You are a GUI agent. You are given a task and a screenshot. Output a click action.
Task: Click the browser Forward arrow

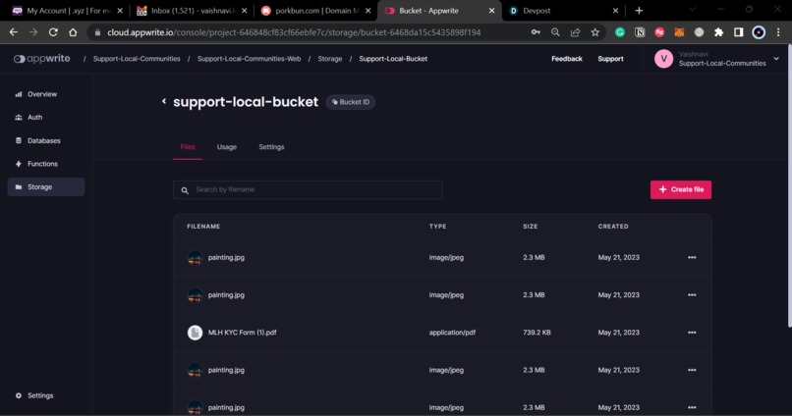pyautogui.click(x=33, y=32)
